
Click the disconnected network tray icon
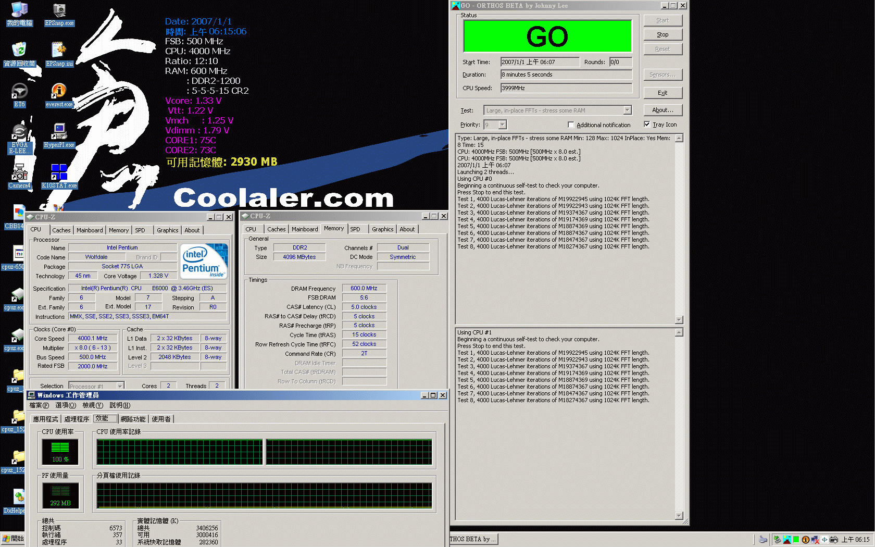(815, 540)
